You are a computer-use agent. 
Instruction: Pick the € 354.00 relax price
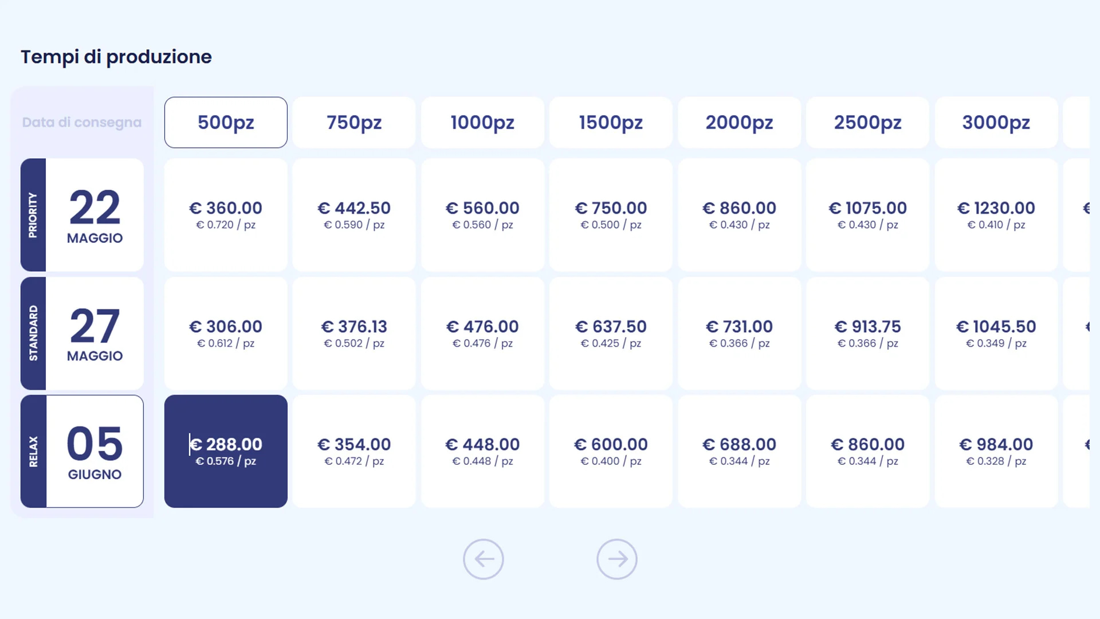[354, 451]
